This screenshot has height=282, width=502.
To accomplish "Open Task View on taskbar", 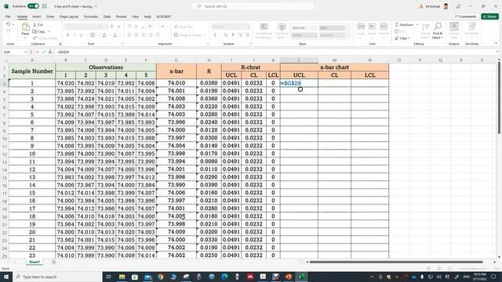I will point(108,277).
